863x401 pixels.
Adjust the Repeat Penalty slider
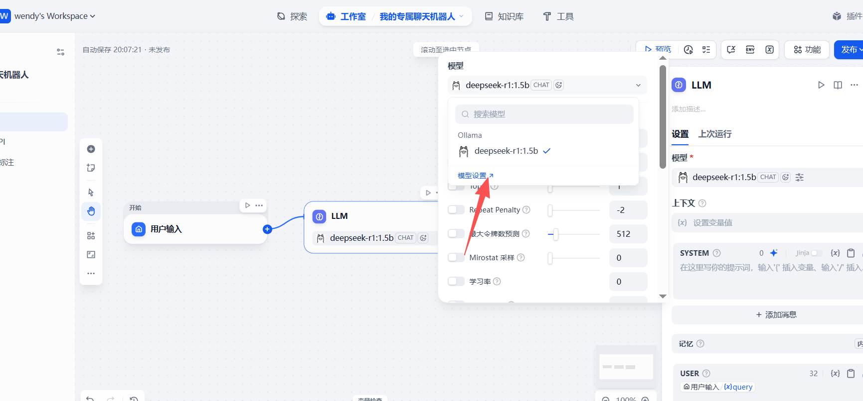coord(550,210)
